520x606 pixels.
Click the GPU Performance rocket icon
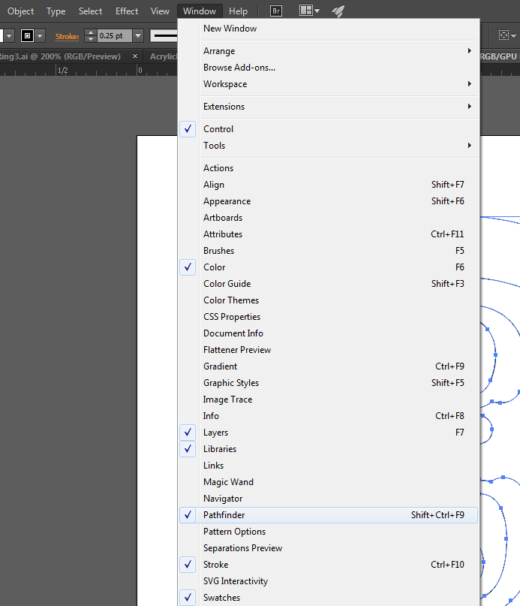click(x=338, y=11)
